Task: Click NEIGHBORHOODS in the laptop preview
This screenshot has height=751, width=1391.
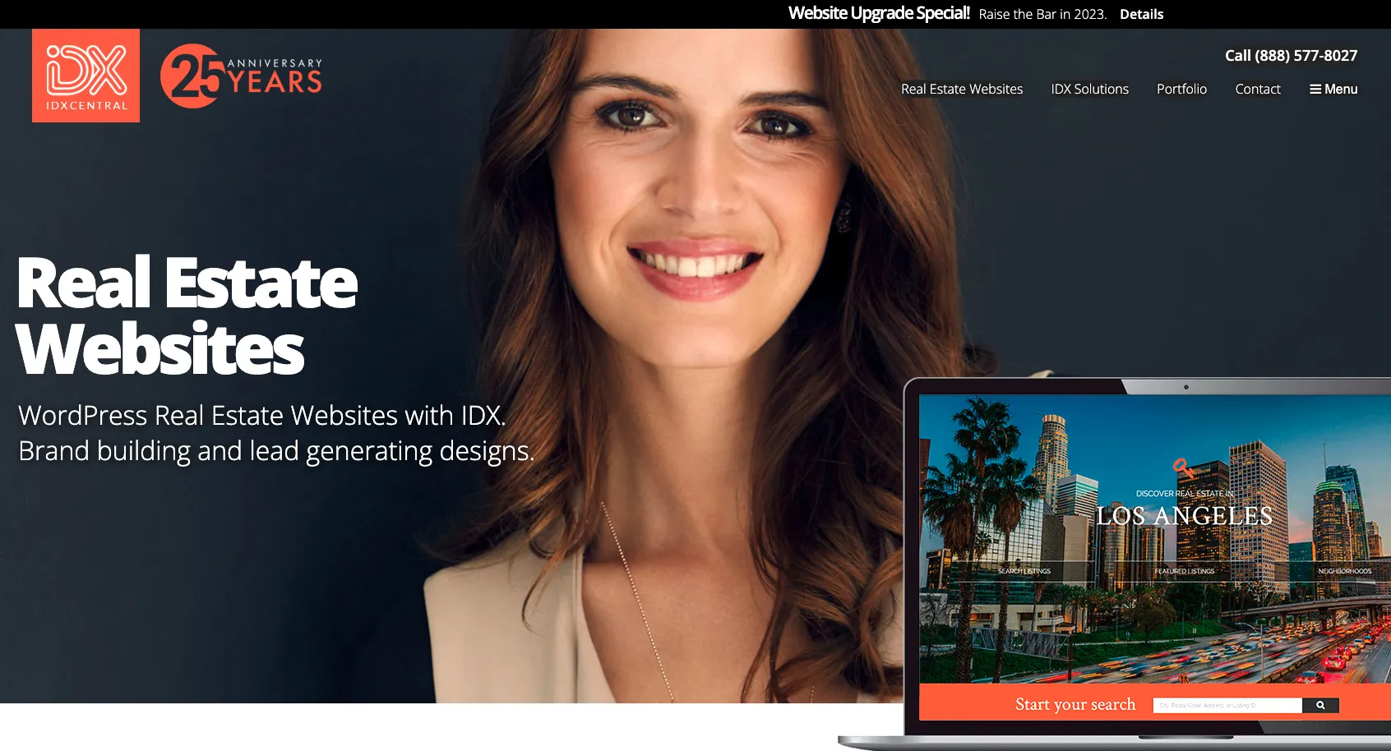Action: click(x=1344, y=571)
